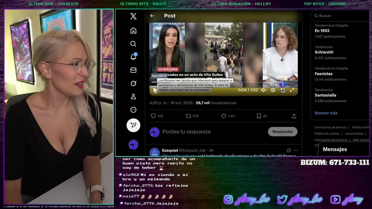
Task: Open Grok slashed-circle icon in sidebar
Action: tap(133, 83)
